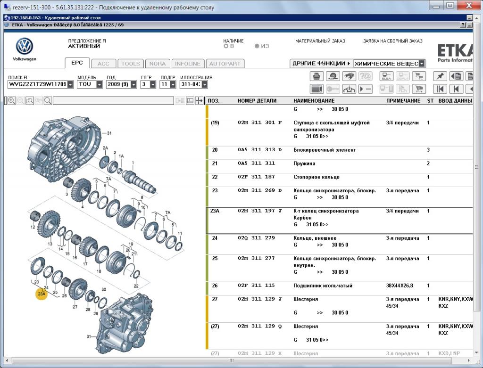This screenshot has width=483, height=368.
Task: Open the ИЛЛЮСТРАЦИЯ dropdown
Action: coord(205,84)
